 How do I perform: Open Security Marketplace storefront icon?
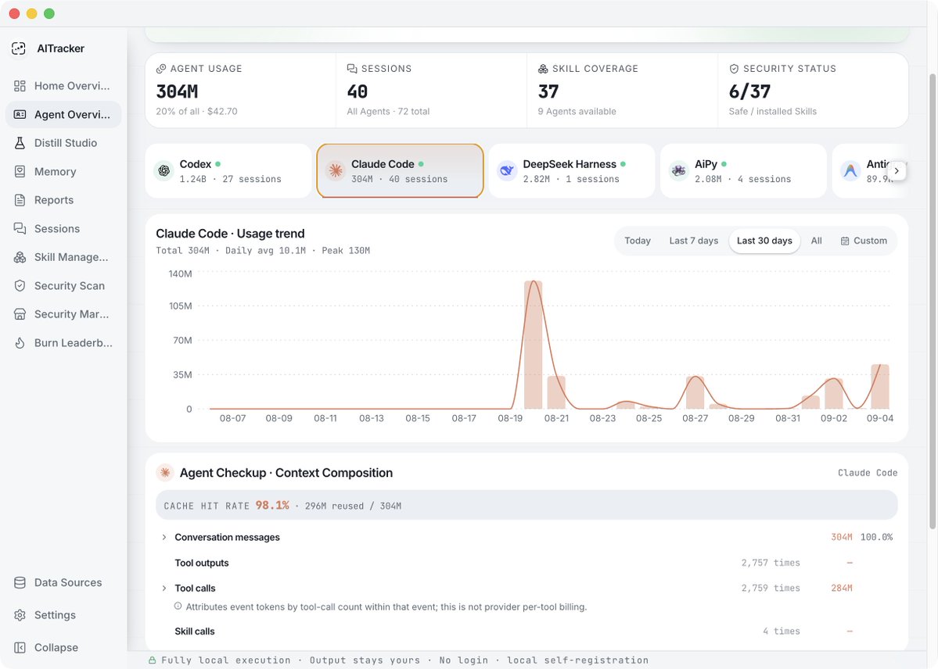point(20,314)
